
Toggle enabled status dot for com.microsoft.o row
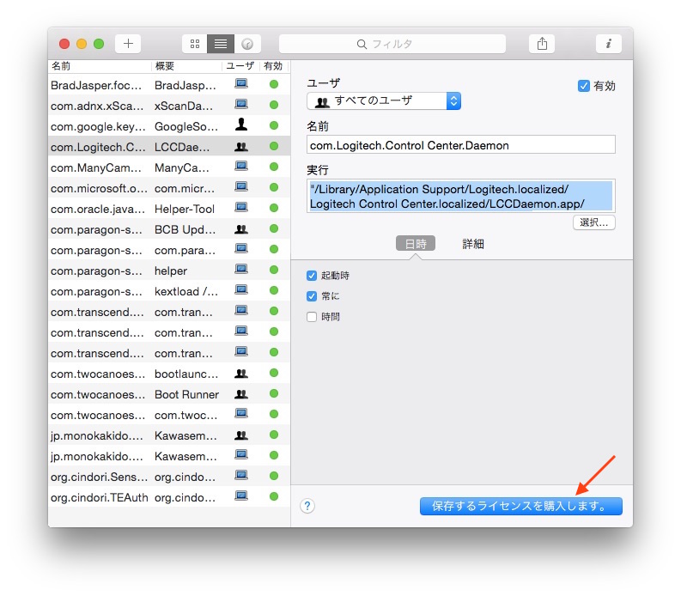(274, 187)
